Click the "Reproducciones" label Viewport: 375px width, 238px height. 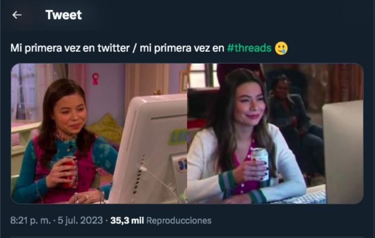pos(179,220)
